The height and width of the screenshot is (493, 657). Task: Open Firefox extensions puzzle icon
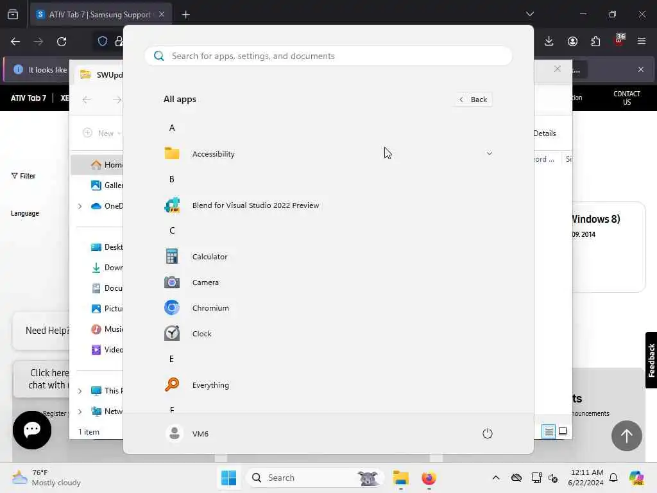point(595,41)
